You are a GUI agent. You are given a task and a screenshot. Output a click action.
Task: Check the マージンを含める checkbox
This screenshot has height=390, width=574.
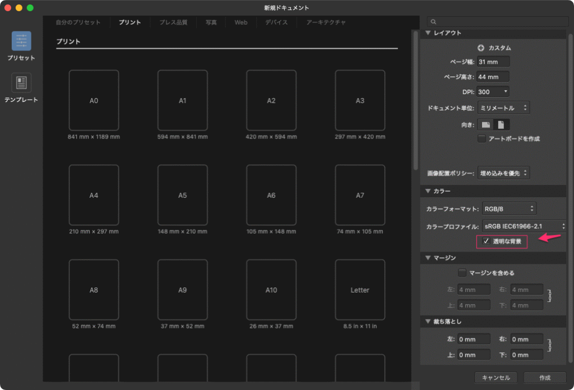pyautogui.click(x=462, y=273)
